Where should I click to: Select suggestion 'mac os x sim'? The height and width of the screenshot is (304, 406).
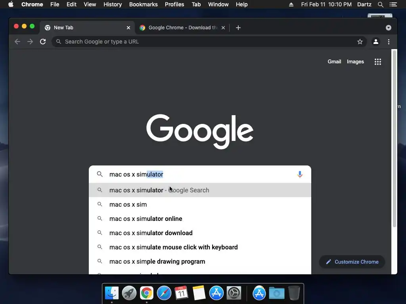(200, 205)
